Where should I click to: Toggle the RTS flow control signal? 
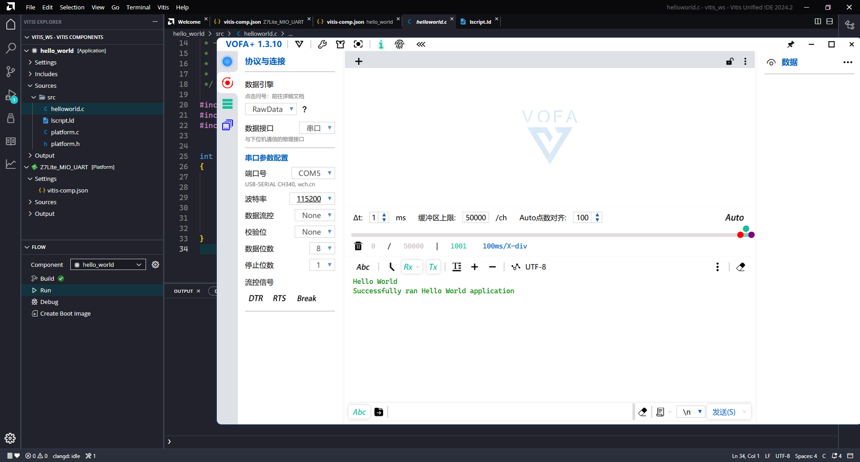coord(279,298)
